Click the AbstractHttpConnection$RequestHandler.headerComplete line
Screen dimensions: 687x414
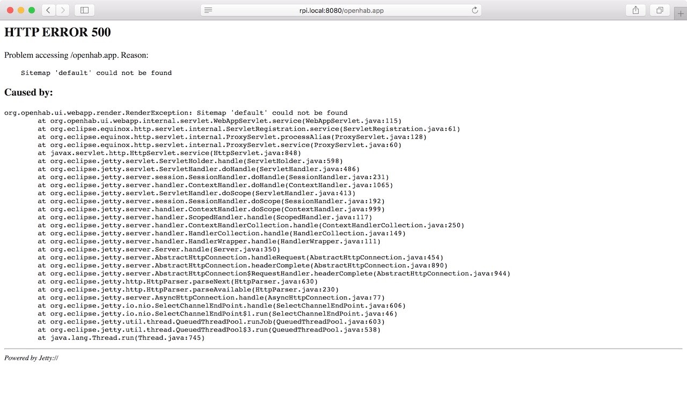274,274
